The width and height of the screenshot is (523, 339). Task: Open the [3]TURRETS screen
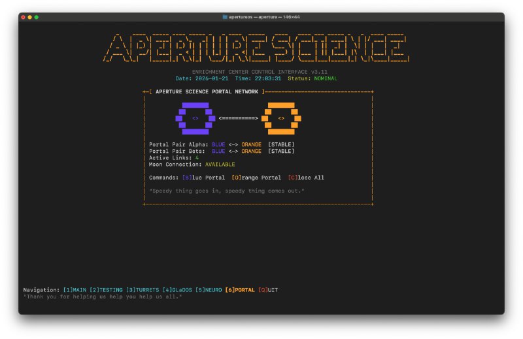point(143,290)
